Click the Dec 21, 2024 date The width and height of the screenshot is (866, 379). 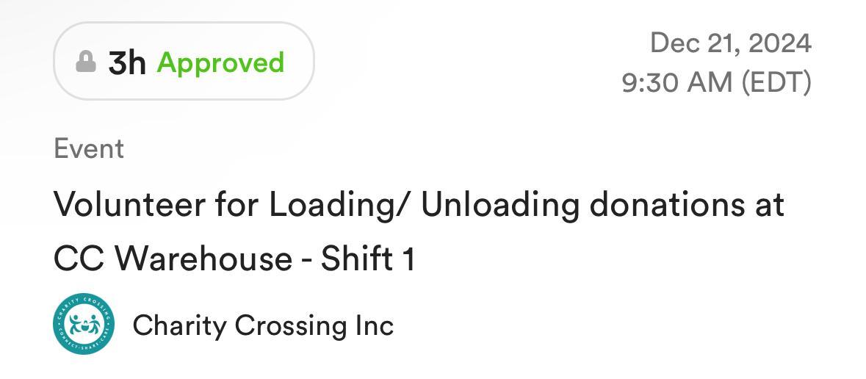tap(730, 43)
